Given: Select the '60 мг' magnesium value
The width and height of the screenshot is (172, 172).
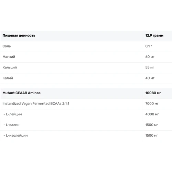Looking at the screenshot, I should pyautogui.click(x=150, y=57).
